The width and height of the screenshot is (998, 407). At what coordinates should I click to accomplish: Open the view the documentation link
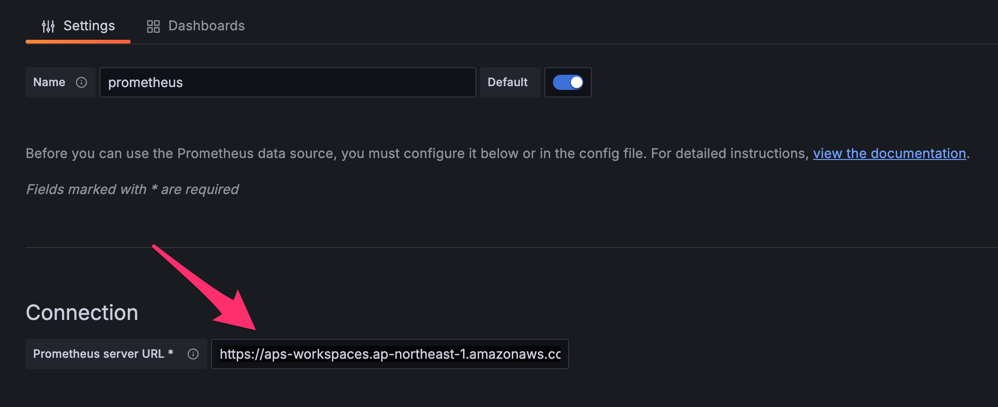coord(889,153)
